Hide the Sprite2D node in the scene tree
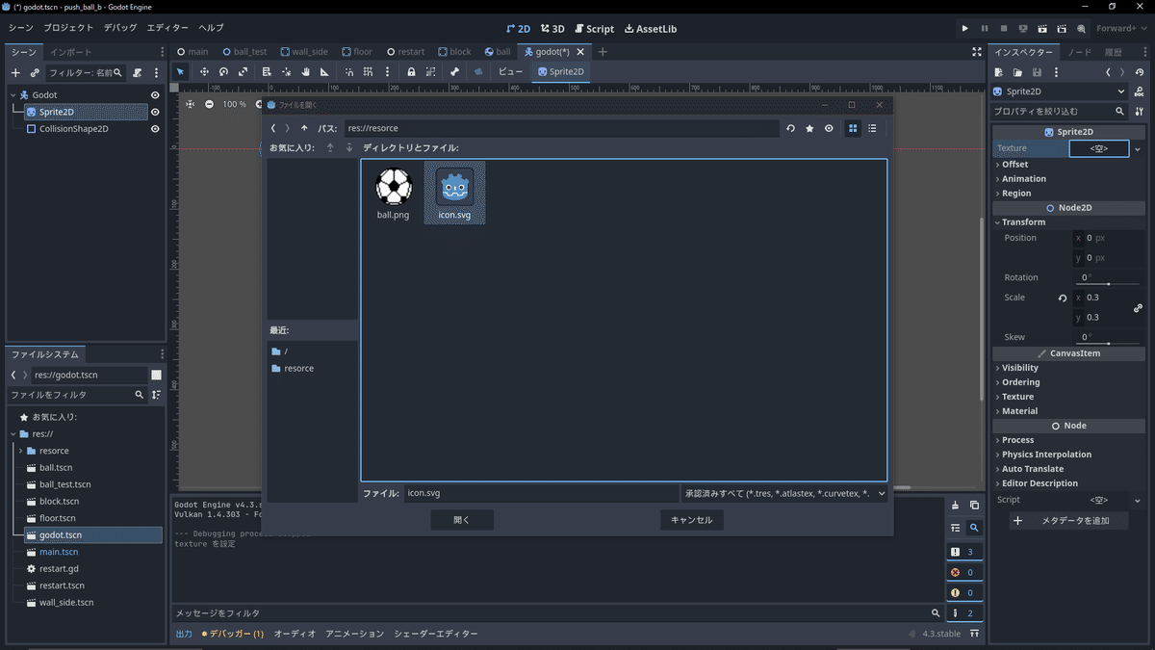Screen dimensions: 1155x650 coord(153,112)
